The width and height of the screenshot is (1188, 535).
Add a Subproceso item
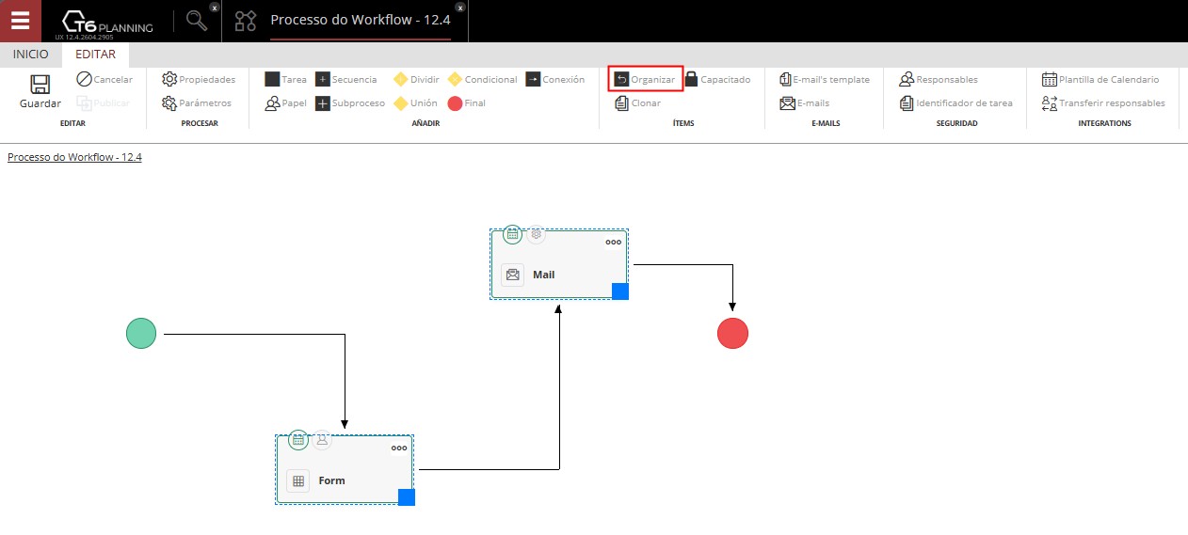pos(349,103)
